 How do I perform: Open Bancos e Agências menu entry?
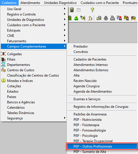point(34,102)
